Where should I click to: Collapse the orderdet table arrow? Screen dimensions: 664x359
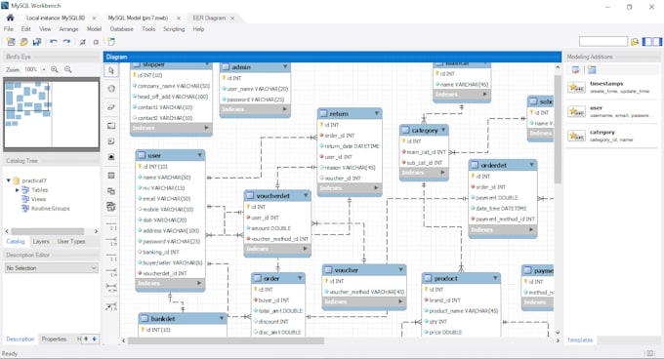pyautogui.click(x=531, y=165)
